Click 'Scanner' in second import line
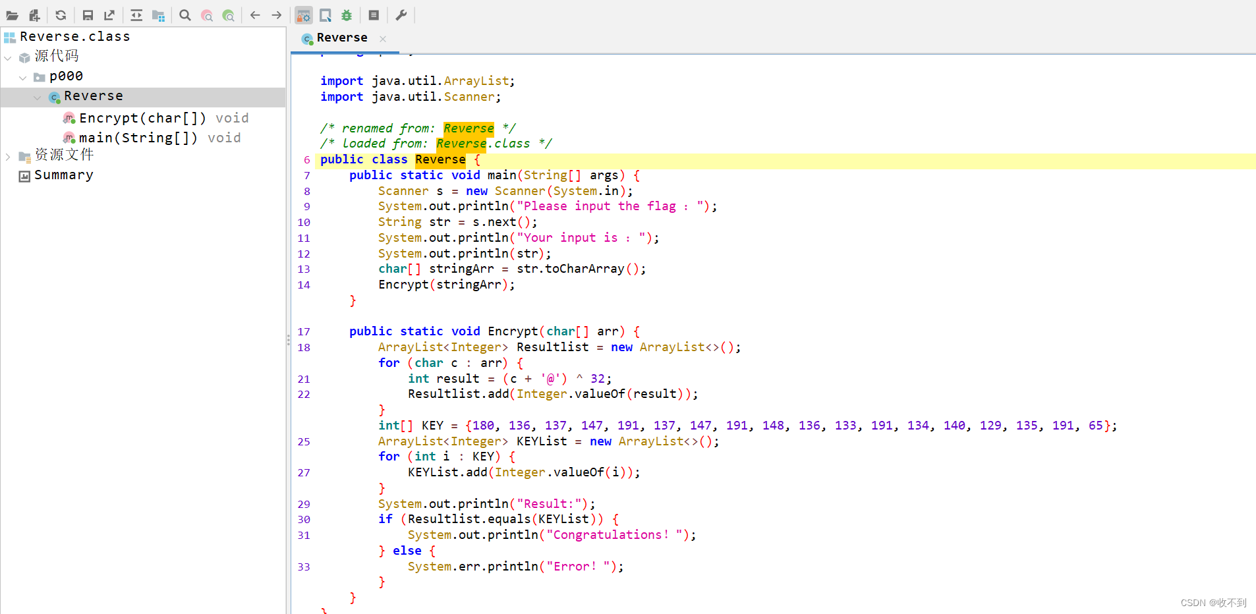This screenshot has width=1256, height=614. click(469, 97)
